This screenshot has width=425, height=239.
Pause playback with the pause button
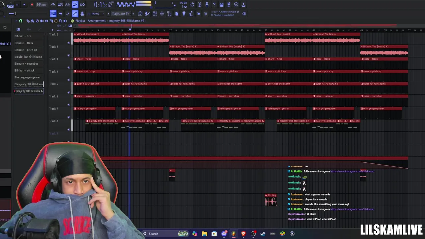(x=17, y=5)
